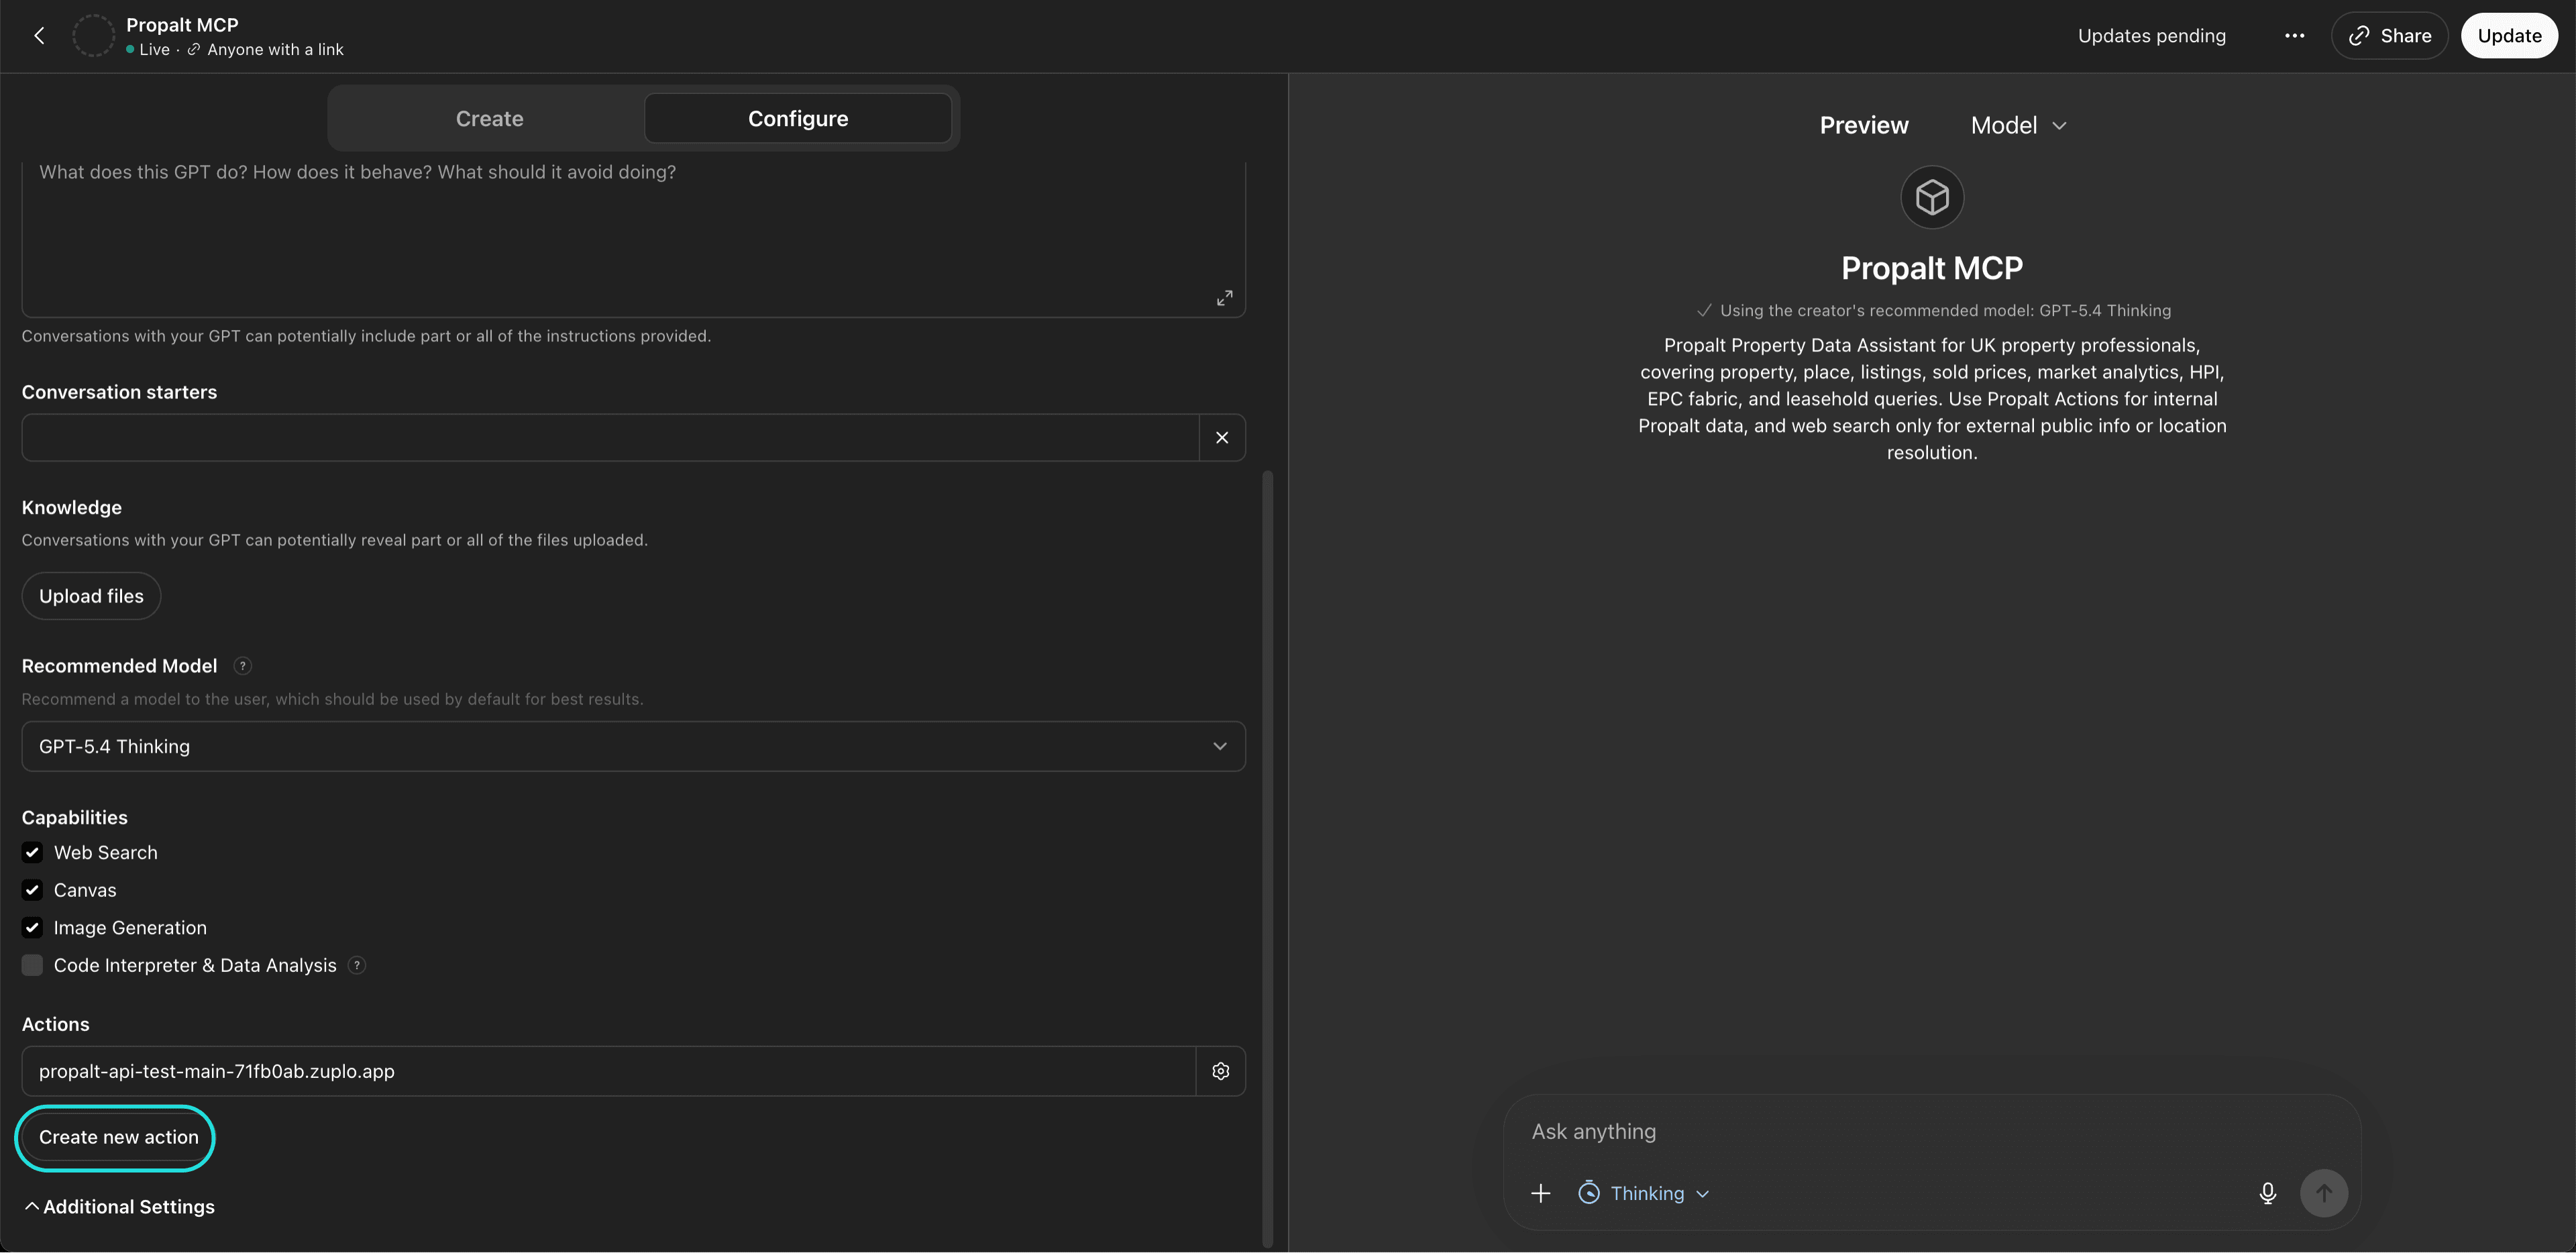
Task: Open the GPT-5.4 Thinking model dropdown
Action: 633,746
